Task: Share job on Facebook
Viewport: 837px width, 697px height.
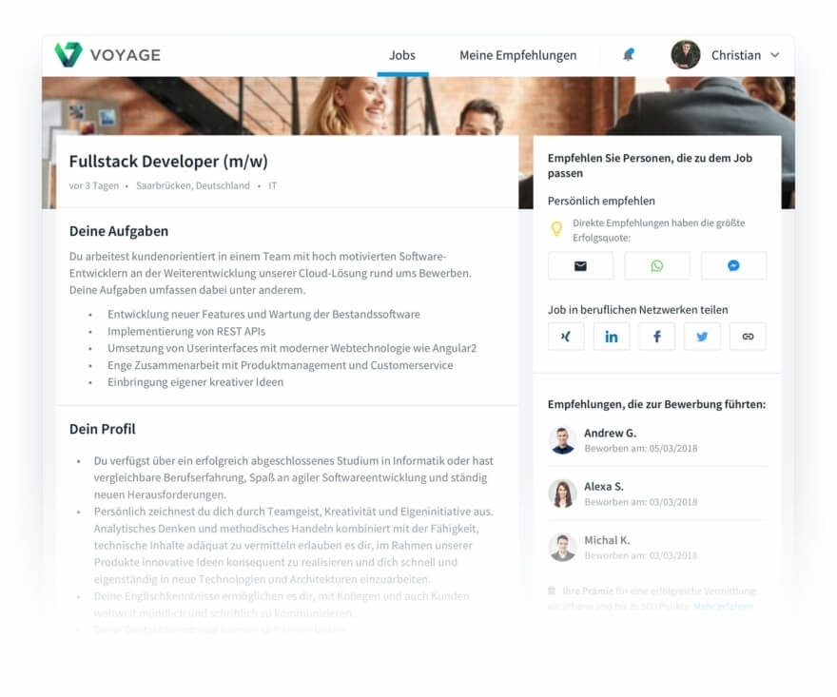Action: (x=656, y=337)
